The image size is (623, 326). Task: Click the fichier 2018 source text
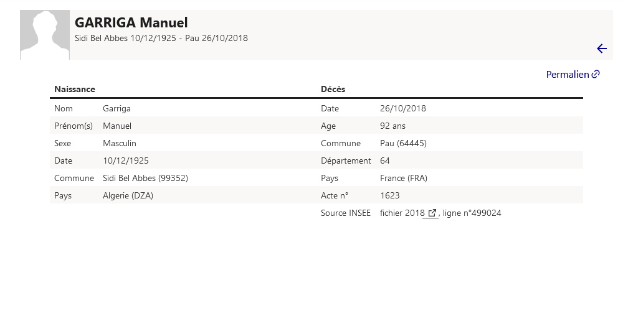[x=402, y=213]
